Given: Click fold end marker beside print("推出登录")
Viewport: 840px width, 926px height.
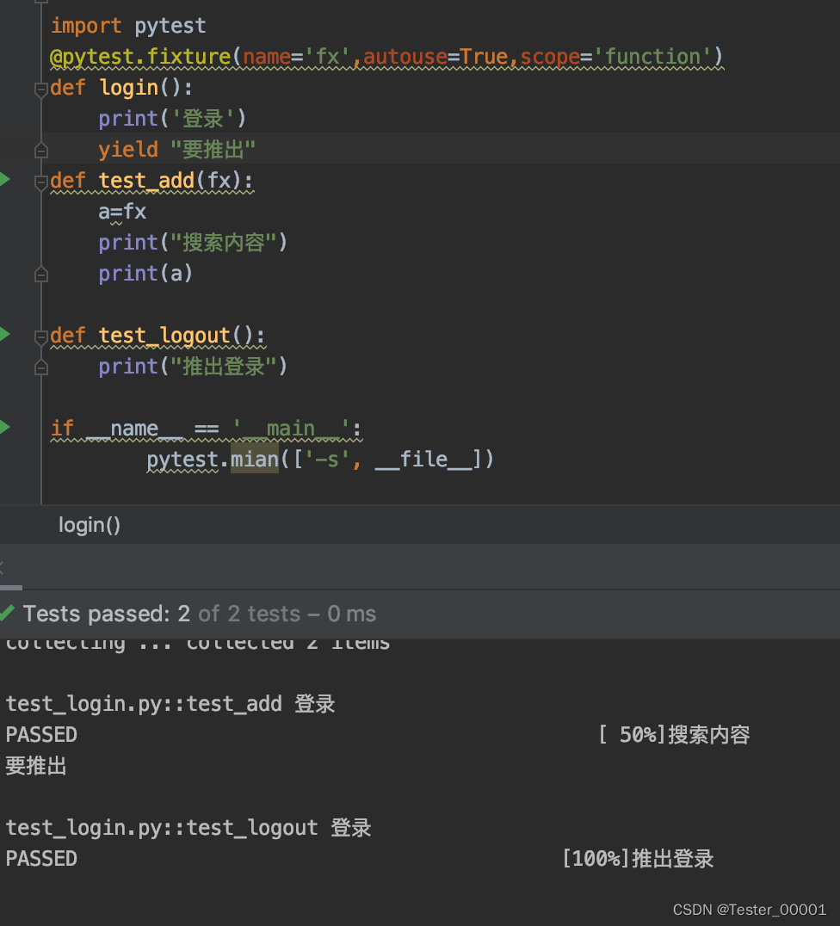Looking at the screenshot, I should point(40,367).
